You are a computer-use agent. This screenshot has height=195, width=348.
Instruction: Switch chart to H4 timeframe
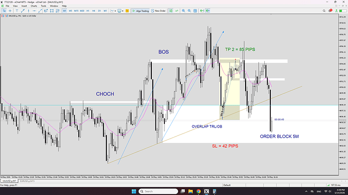pyautogui.click(x=94, y=11)
